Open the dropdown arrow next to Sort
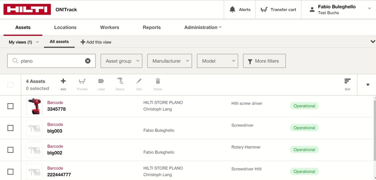 (x=368, y=85)
